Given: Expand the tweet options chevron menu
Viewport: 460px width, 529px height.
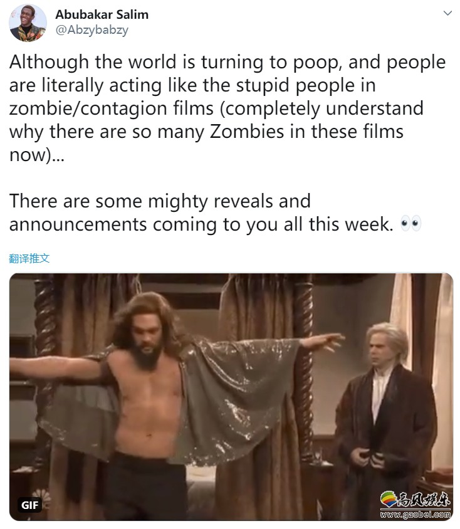Looking at the screenshot, I should pyautogui.click(x=447, y=13).
